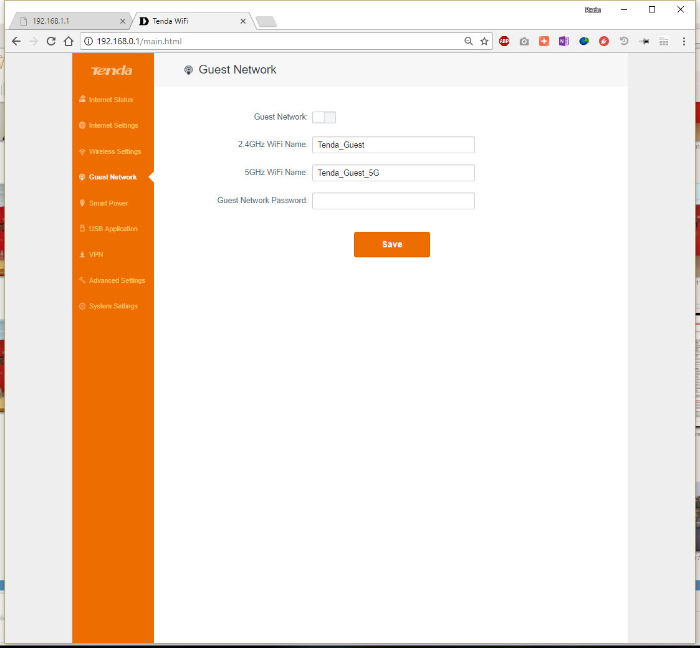Click the pin extension icon
The height and width of the screenshot is (648, 700).
pos(644,41)
